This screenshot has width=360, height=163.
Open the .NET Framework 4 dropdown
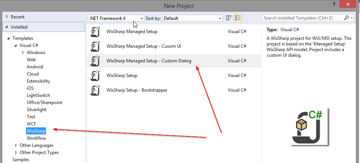tap(116, 18)
